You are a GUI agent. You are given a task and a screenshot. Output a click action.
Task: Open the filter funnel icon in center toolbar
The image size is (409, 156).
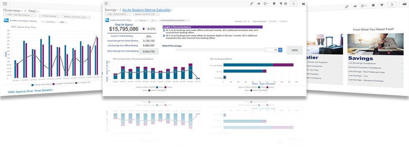coord(281,4)
